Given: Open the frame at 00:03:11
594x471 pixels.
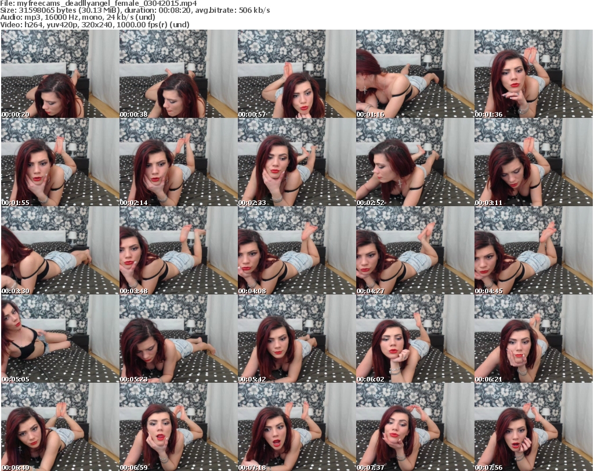Looking at the screenshot, I should pos(534,162).
